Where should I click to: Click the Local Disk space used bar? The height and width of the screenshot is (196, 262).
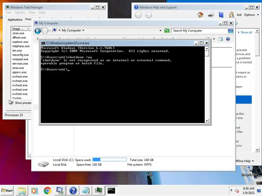tap(110, 160)
